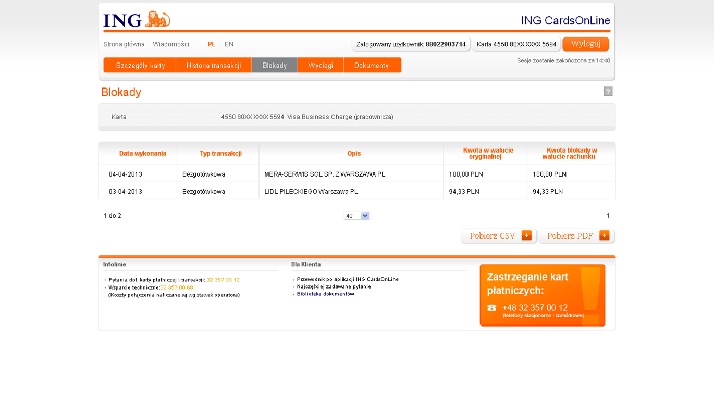This screenshot has height=401, width=714.
Task: Click the Strona główna link
Action: [x=124, y=44]
